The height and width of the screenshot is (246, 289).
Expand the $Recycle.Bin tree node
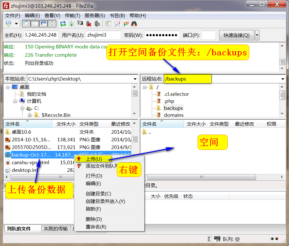click(x=30, y=115)
